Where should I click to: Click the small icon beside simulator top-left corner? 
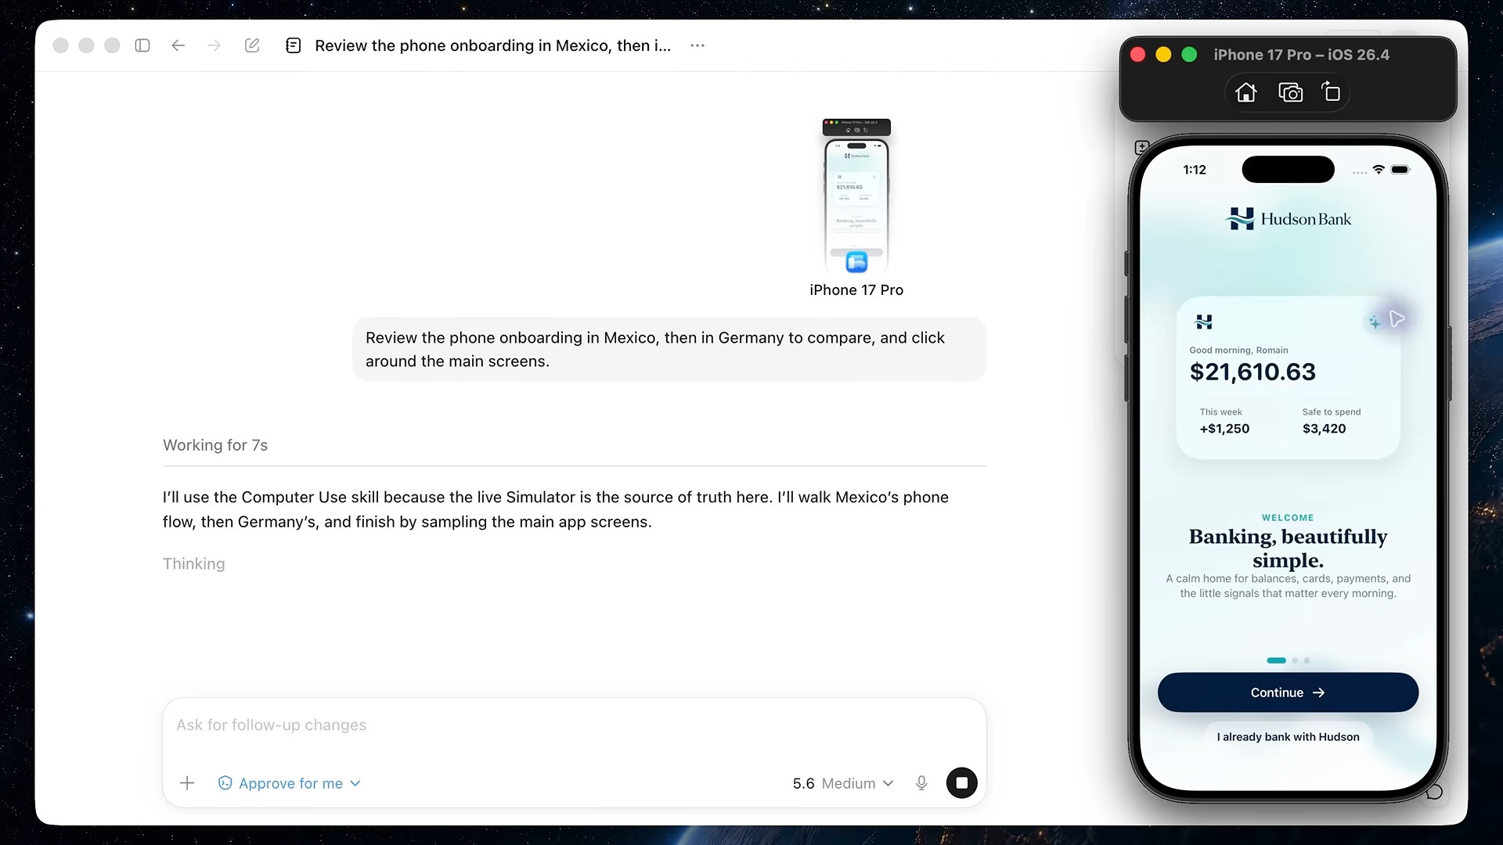[x=1141, y=147]
